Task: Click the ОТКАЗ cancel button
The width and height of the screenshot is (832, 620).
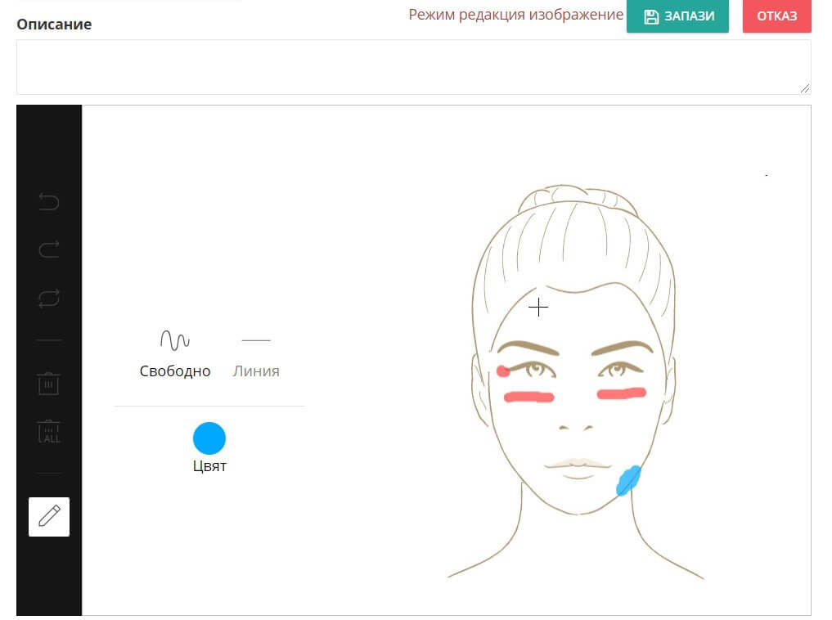Action: [777, 16]
